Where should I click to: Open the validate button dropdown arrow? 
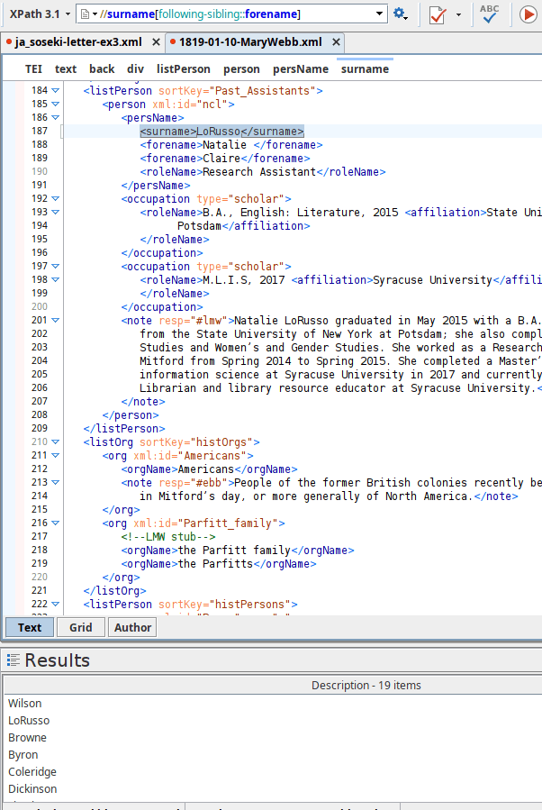click(x=458, y=14)
